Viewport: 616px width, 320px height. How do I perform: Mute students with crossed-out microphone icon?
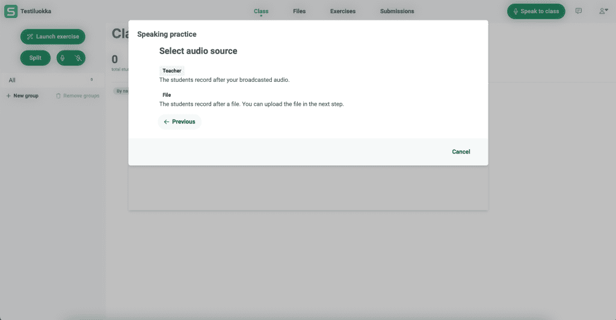point(78,58)
